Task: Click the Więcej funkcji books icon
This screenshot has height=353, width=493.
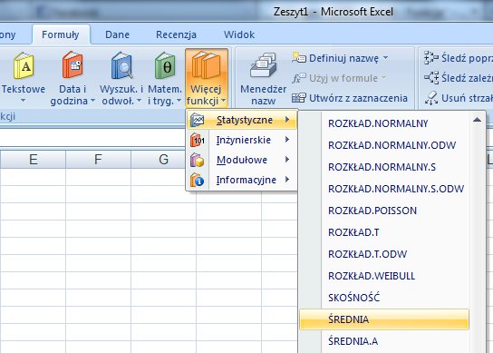Action: coord(207,64)
